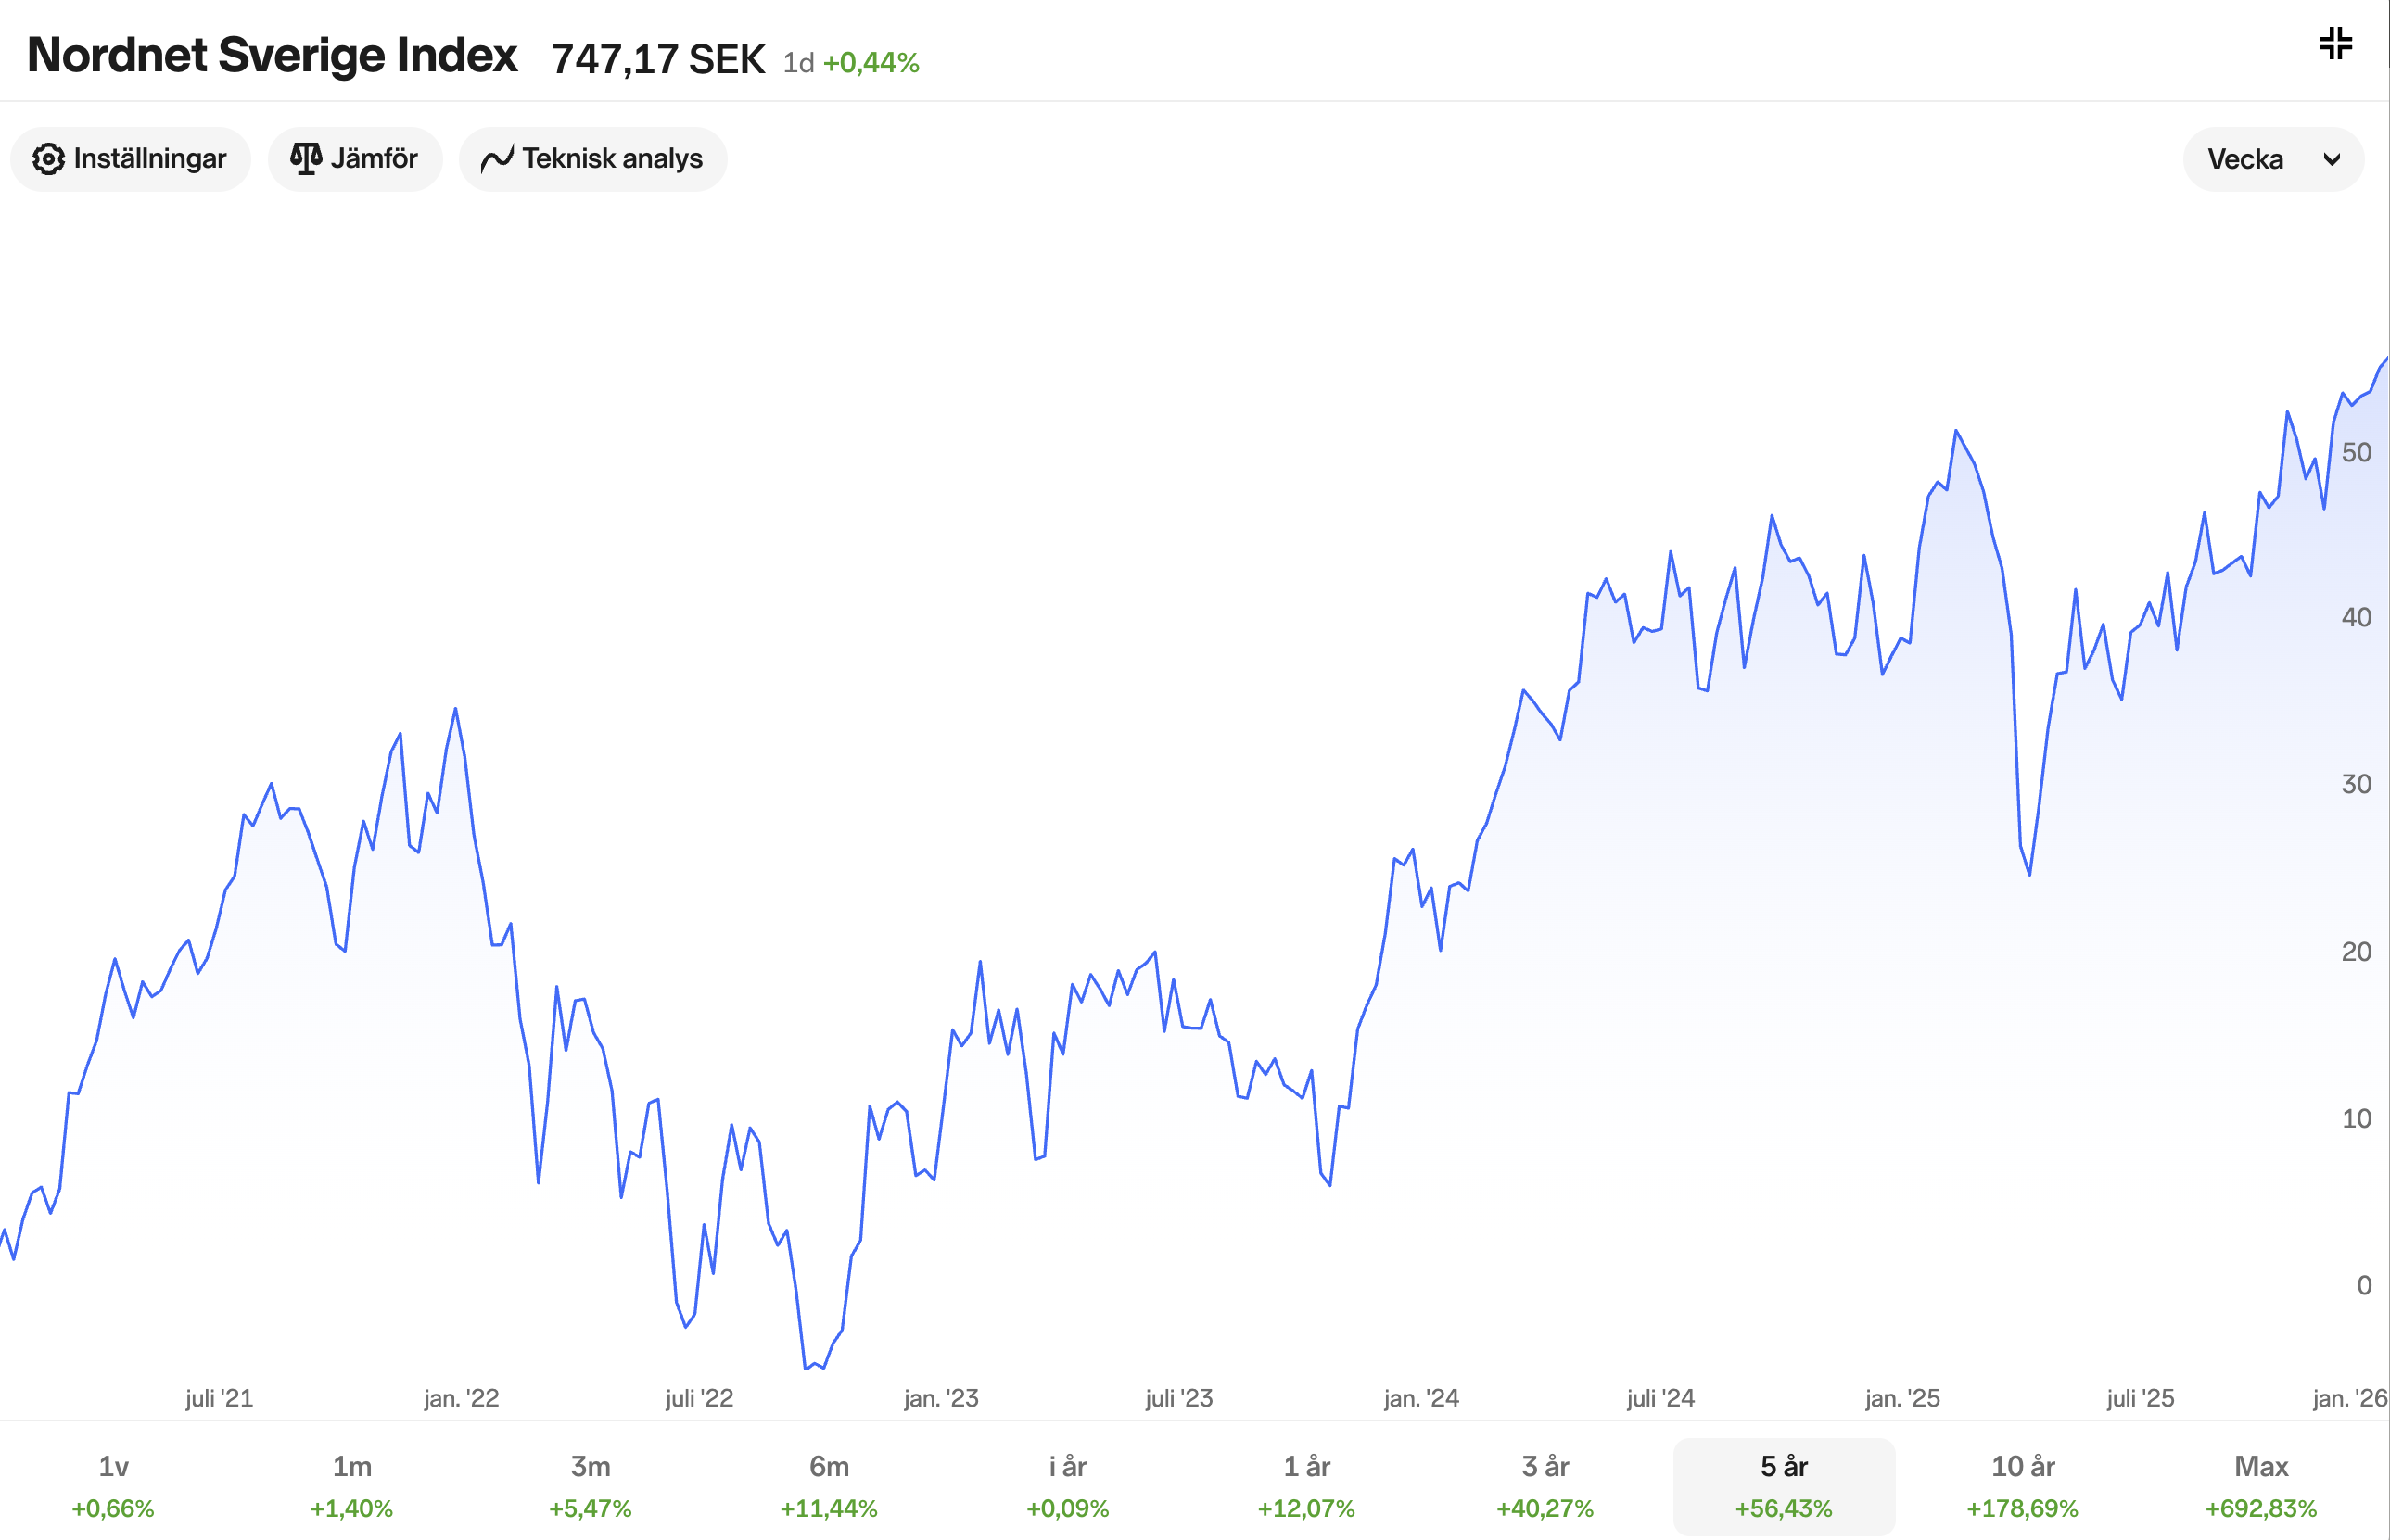
Task: Show the Max time range
Action: pyautogui.click(x=2261, y=1486)
